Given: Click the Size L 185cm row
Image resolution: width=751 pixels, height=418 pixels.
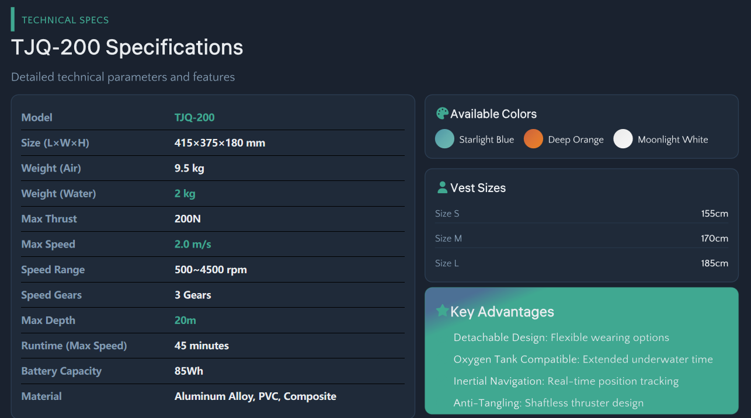Looking at the screenshot, I should [x=581, y=263].
